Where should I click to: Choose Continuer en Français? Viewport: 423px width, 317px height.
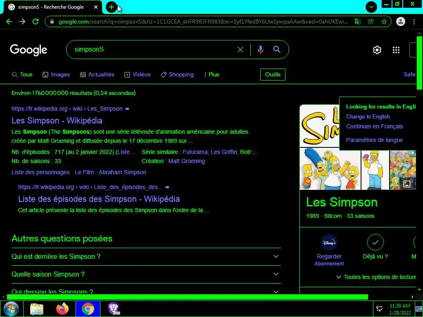tap(374, 126)
